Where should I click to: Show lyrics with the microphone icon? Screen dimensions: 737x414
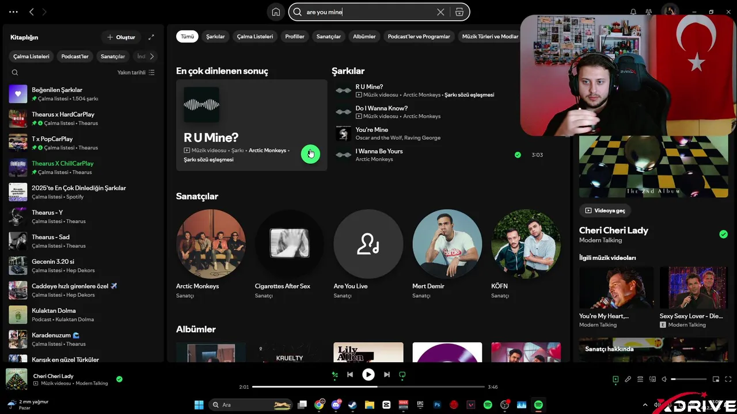coord(628,379)
